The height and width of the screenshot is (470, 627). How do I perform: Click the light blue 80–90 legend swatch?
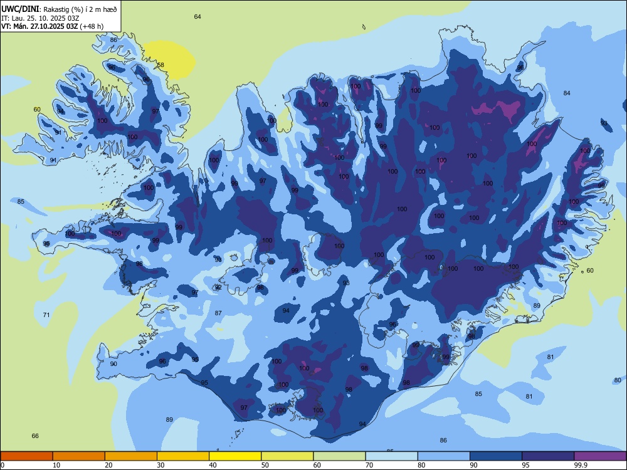coord(444,456)
